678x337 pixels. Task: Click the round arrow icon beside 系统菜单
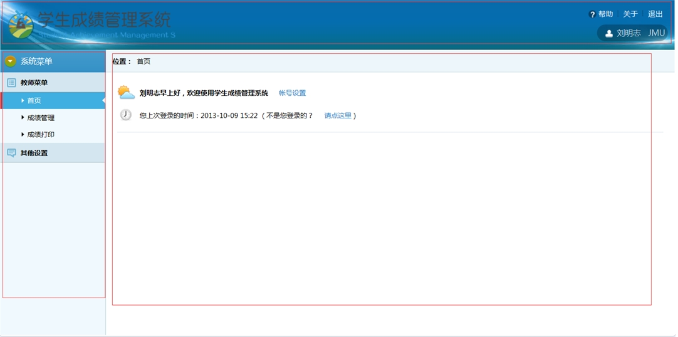click(10, 61)
